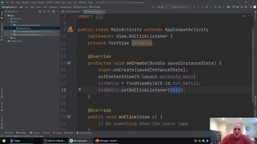257x144 pixels.
Task: Click Collapse All icon in Project panel
Action: [x=48, y=12]
